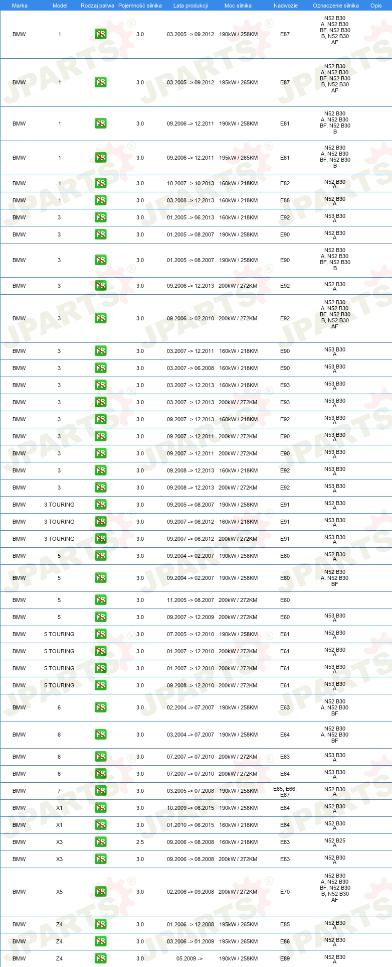Click the Lata produkcji column header
Screen dimensions: 392x967
click(x=190, y=6)
